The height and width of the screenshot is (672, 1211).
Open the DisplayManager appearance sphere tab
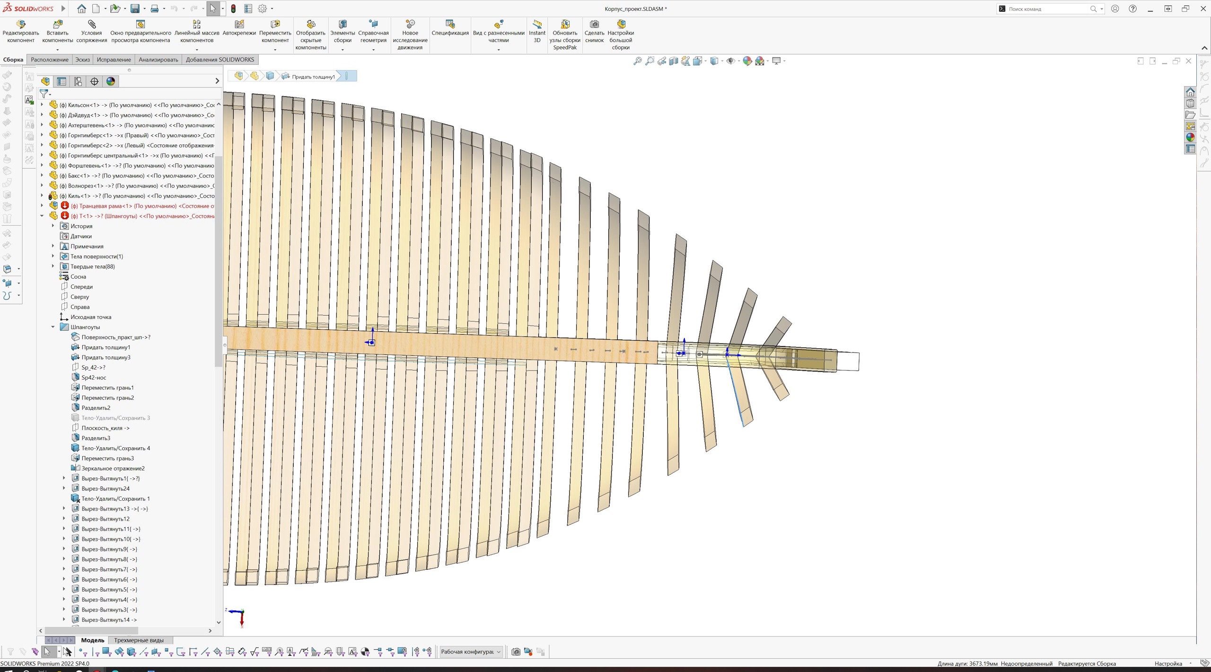click(111, 81)
